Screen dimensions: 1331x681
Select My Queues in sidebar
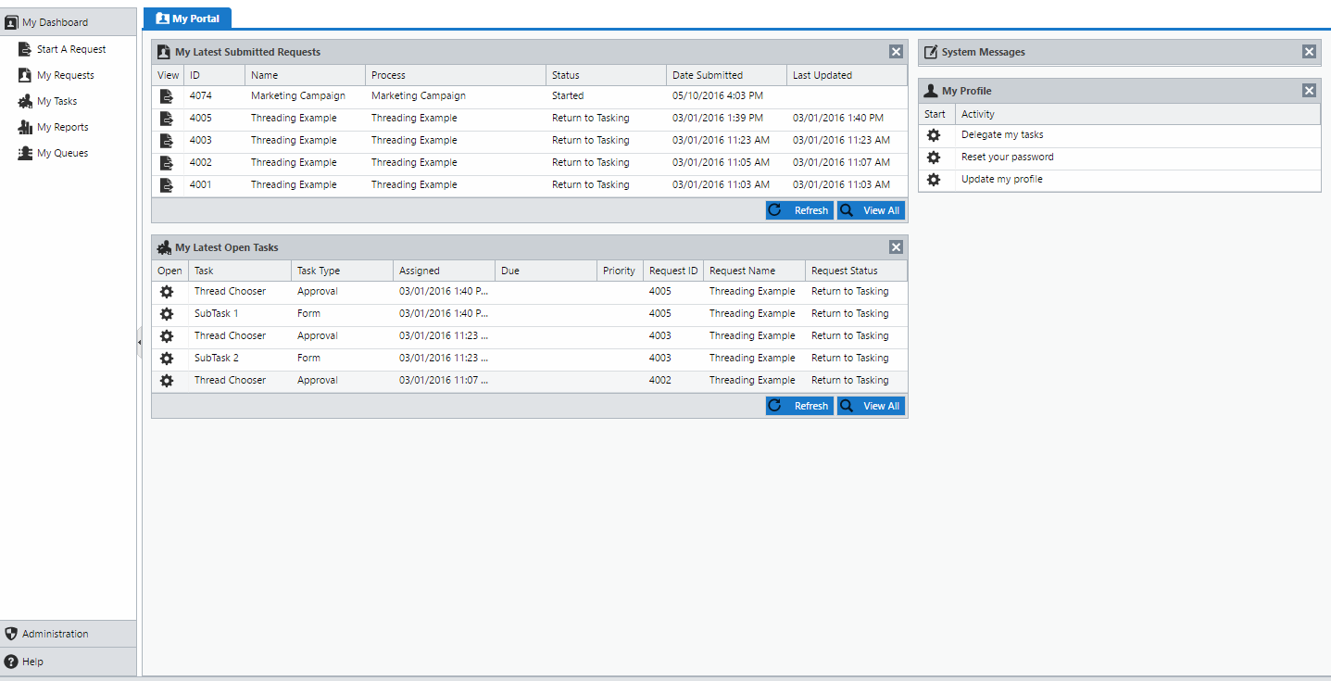click(63, 153)
